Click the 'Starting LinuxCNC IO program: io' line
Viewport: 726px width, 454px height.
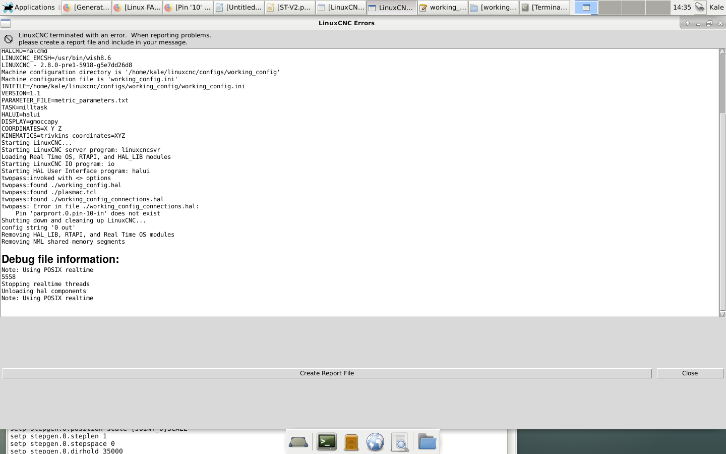click(x=58, y=164)
